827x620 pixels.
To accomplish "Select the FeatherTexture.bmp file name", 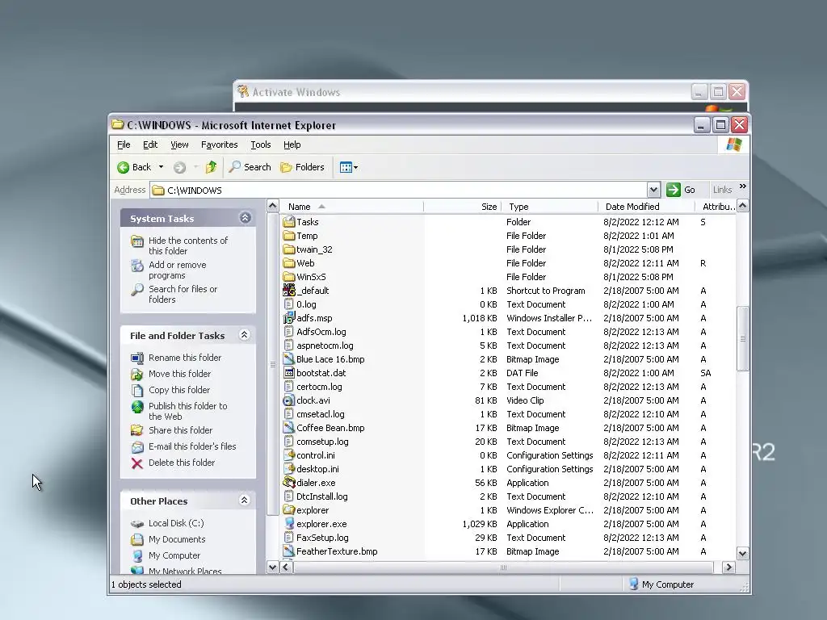I will (337, 551).
